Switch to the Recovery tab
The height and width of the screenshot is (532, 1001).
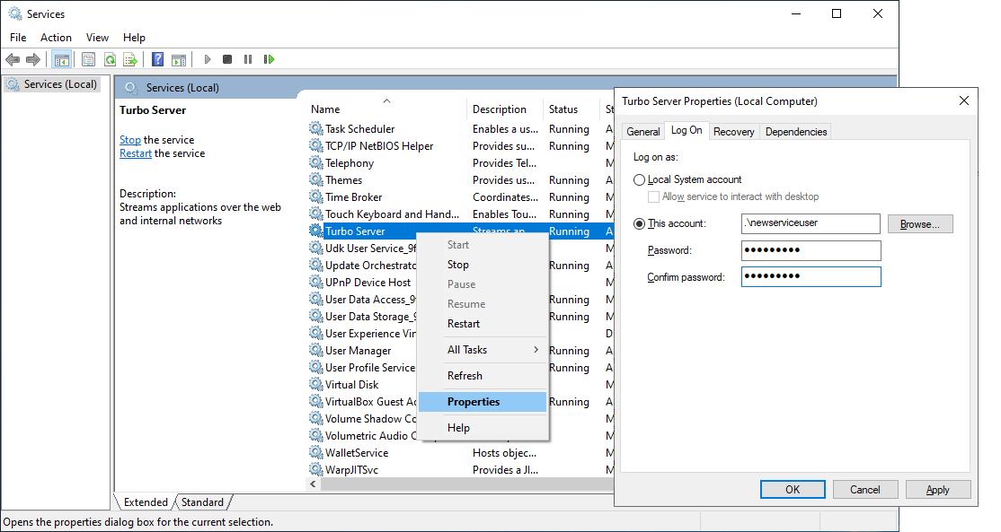(733, 131)
